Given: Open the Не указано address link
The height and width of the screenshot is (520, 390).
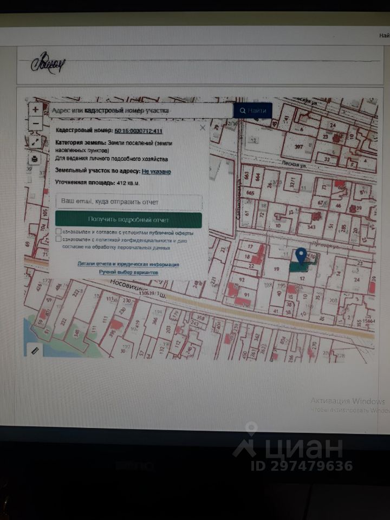Looking at the screenshot, I should pos(156,172).
